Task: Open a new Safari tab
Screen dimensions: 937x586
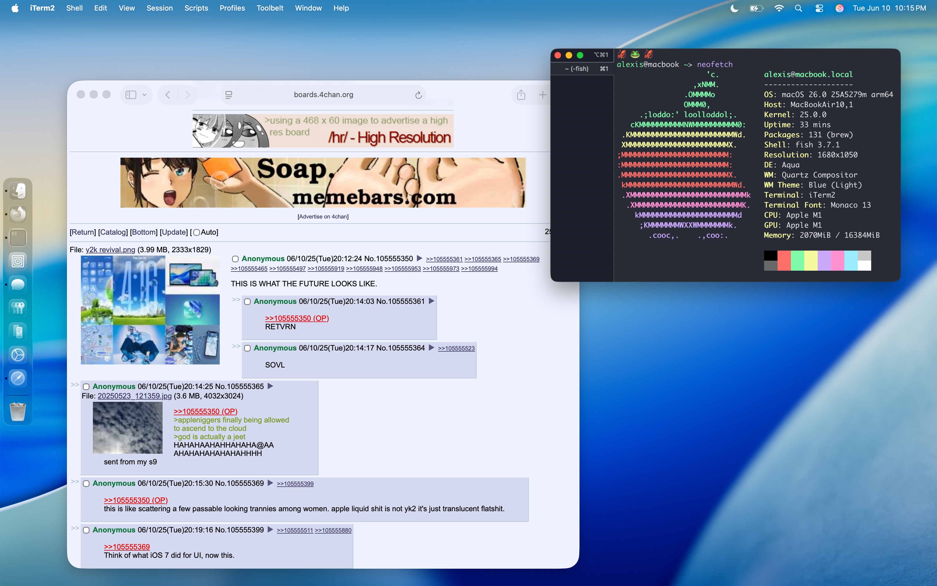Action: coord(543,95)
